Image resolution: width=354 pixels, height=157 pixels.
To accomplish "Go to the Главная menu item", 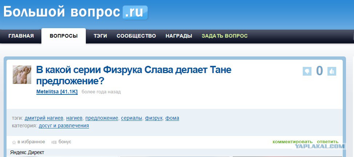I will [21, 36].
